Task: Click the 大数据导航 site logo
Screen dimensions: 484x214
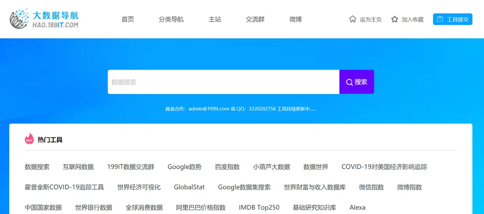Action: click(x=44, y=19)
